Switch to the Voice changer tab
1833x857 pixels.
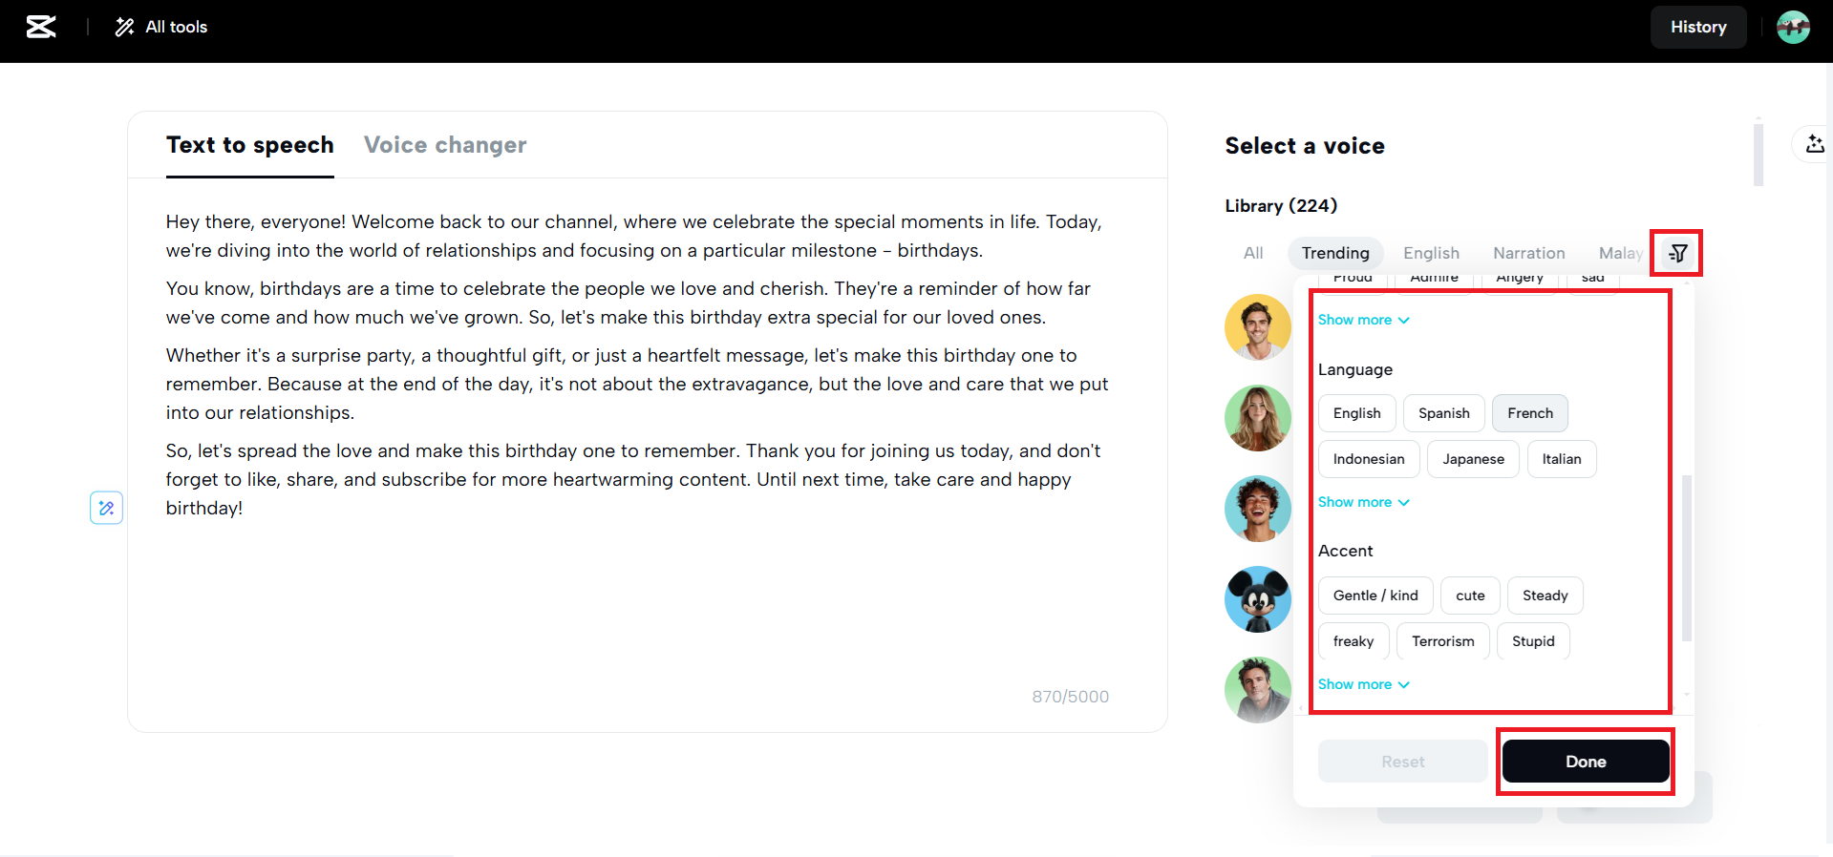coord(445,145)
